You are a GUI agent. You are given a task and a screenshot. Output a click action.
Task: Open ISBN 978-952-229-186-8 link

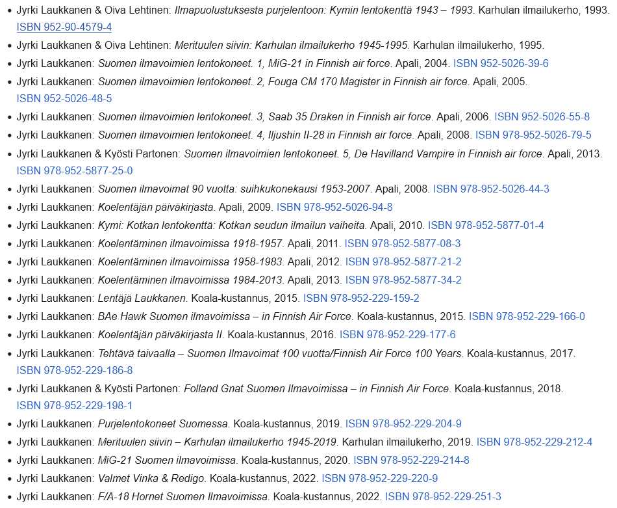[x=75, y=371]
